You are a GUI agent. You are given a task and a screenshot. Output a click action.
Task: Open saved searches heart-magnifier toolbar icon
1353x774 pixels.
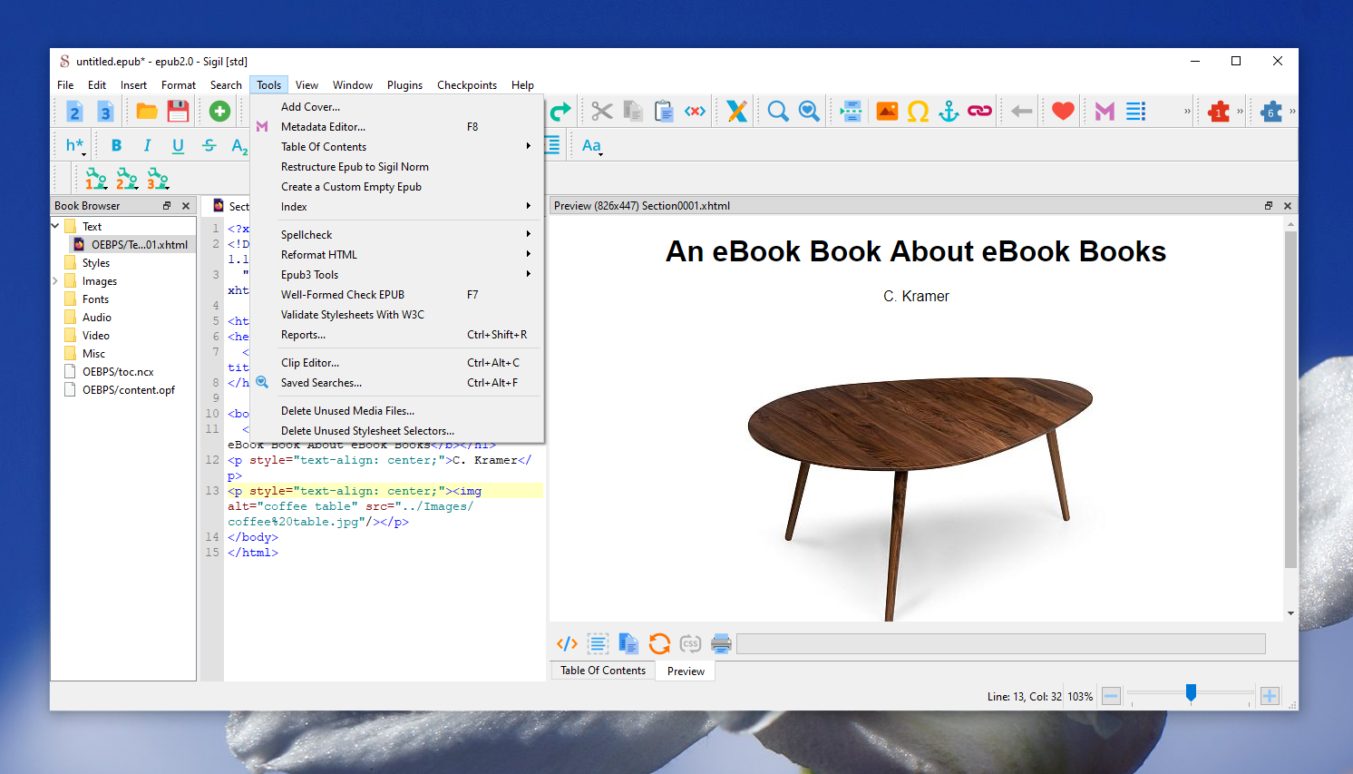[x=809, y=112]
